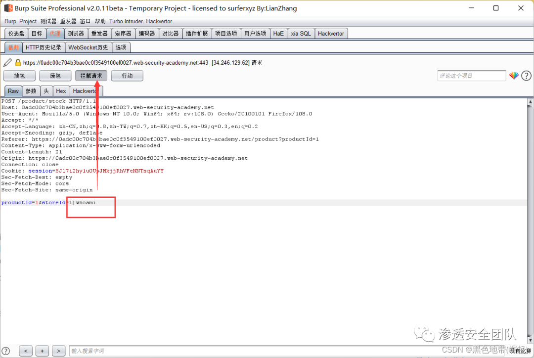
Task: Select the 截断 intercept sub-tab
Action: 14,47
